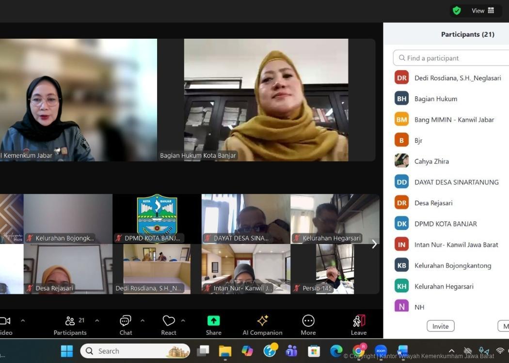The height and width of the screenshot is (363, 509).
Task: Click the AI Companion sparkle icon
Action: pos(262,321)
